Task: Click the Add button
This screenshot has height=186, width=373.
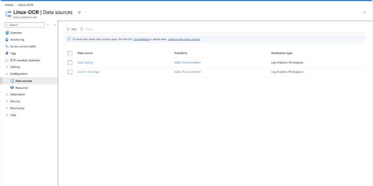Action: coord(71,29)
